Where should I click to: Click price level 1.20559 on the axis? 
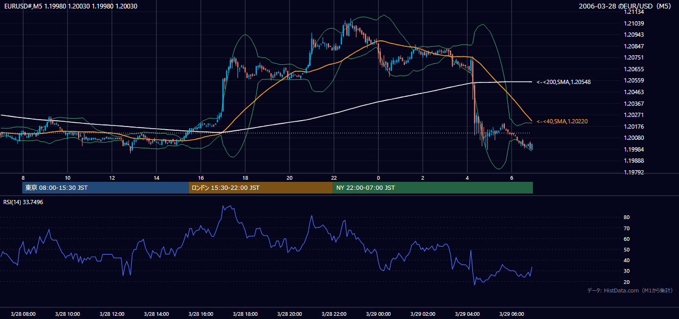pyautogui.click(x=634, y=80)
